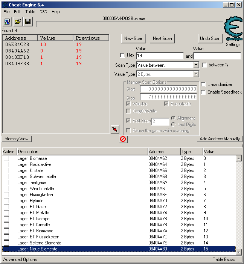Select the Alignment radio button
244x264 pixels.
point(173,118)
